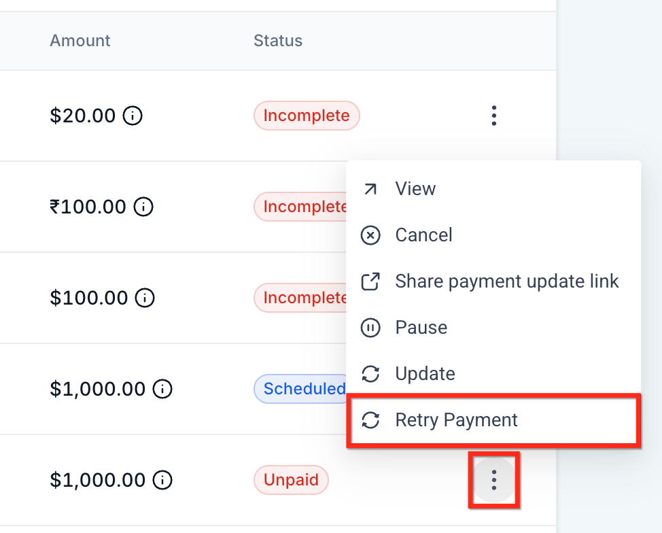662x533 pixels.
Task: Click the $1,000.00 amount on Unpaid row
Action: click(97, 480)
